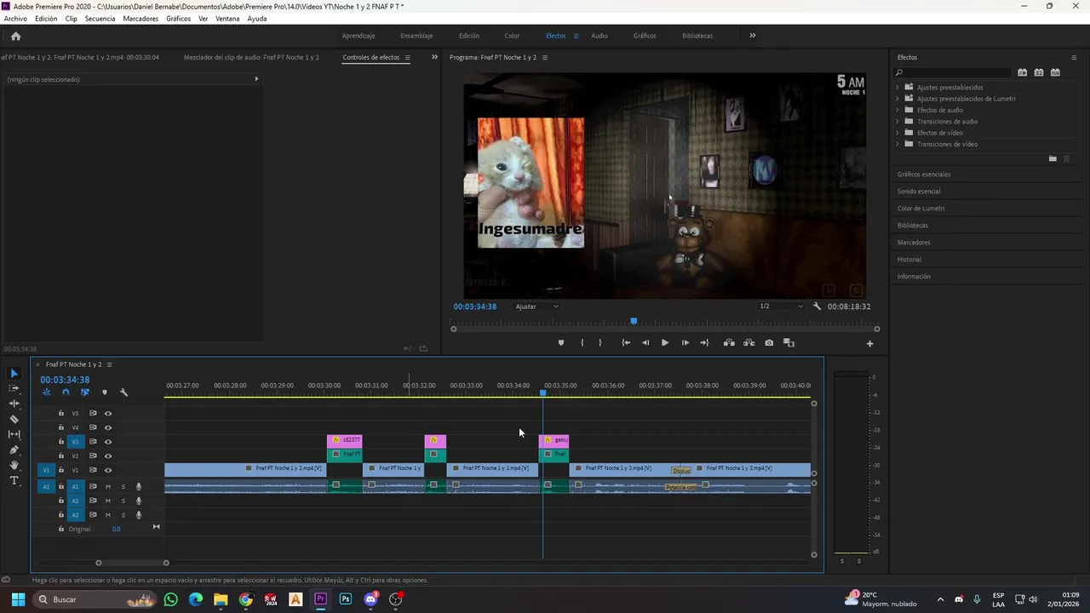The height and width of the screenshot is (613, 1090).
Task: Open the Archivo menu
Action: click(x=15, y=19)
